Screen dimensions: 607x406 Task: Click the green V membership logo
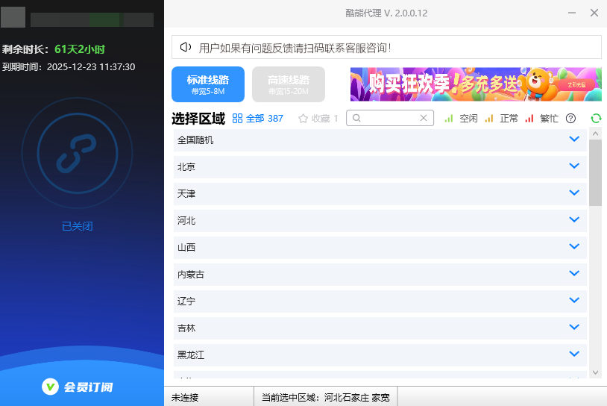50,387
